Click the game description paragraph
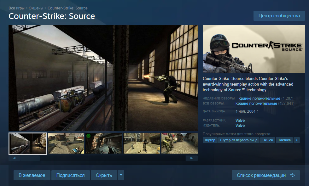Viewport: 309px width, 186px height. coord(248,84)
